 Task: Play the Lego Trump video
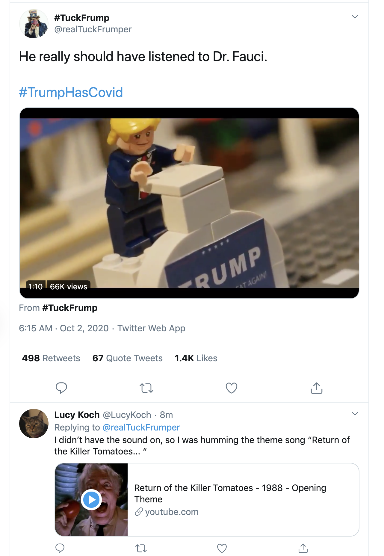189,203
